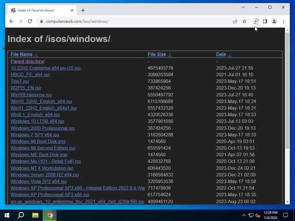295x221 pixels.
Task: Share this page using the share icon
Action: point(235,21)
